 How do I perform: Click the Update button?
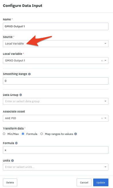coord(101,182)
